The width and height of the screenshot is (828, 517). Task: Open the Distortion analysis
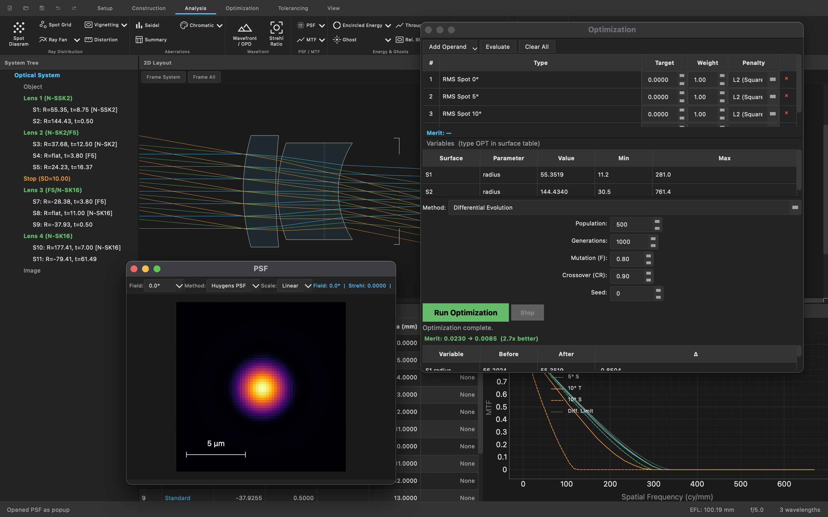pyautogui.click(x=101, y=39)
